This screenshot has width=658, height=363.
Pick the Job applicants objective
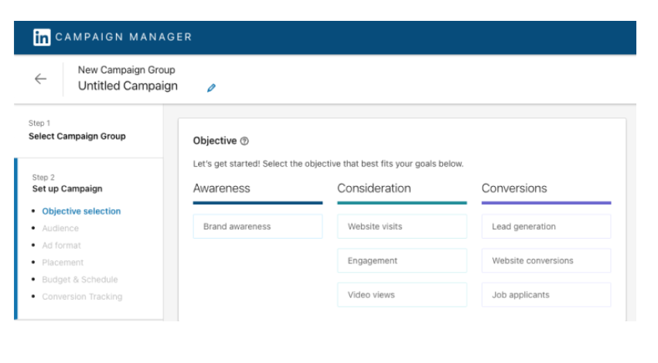(x=547, y=295)
